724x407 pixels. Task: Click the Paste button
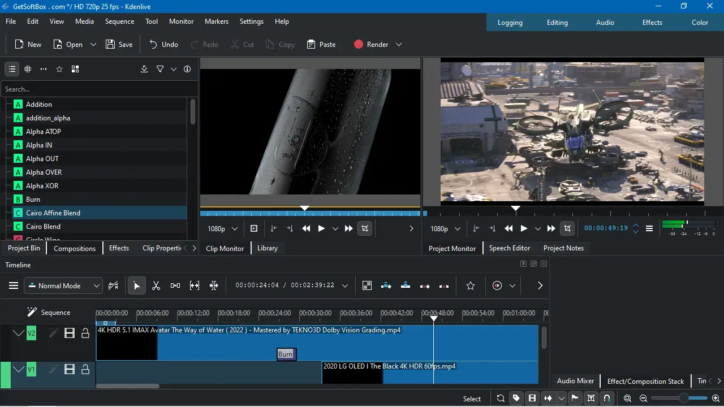point(321,45)
